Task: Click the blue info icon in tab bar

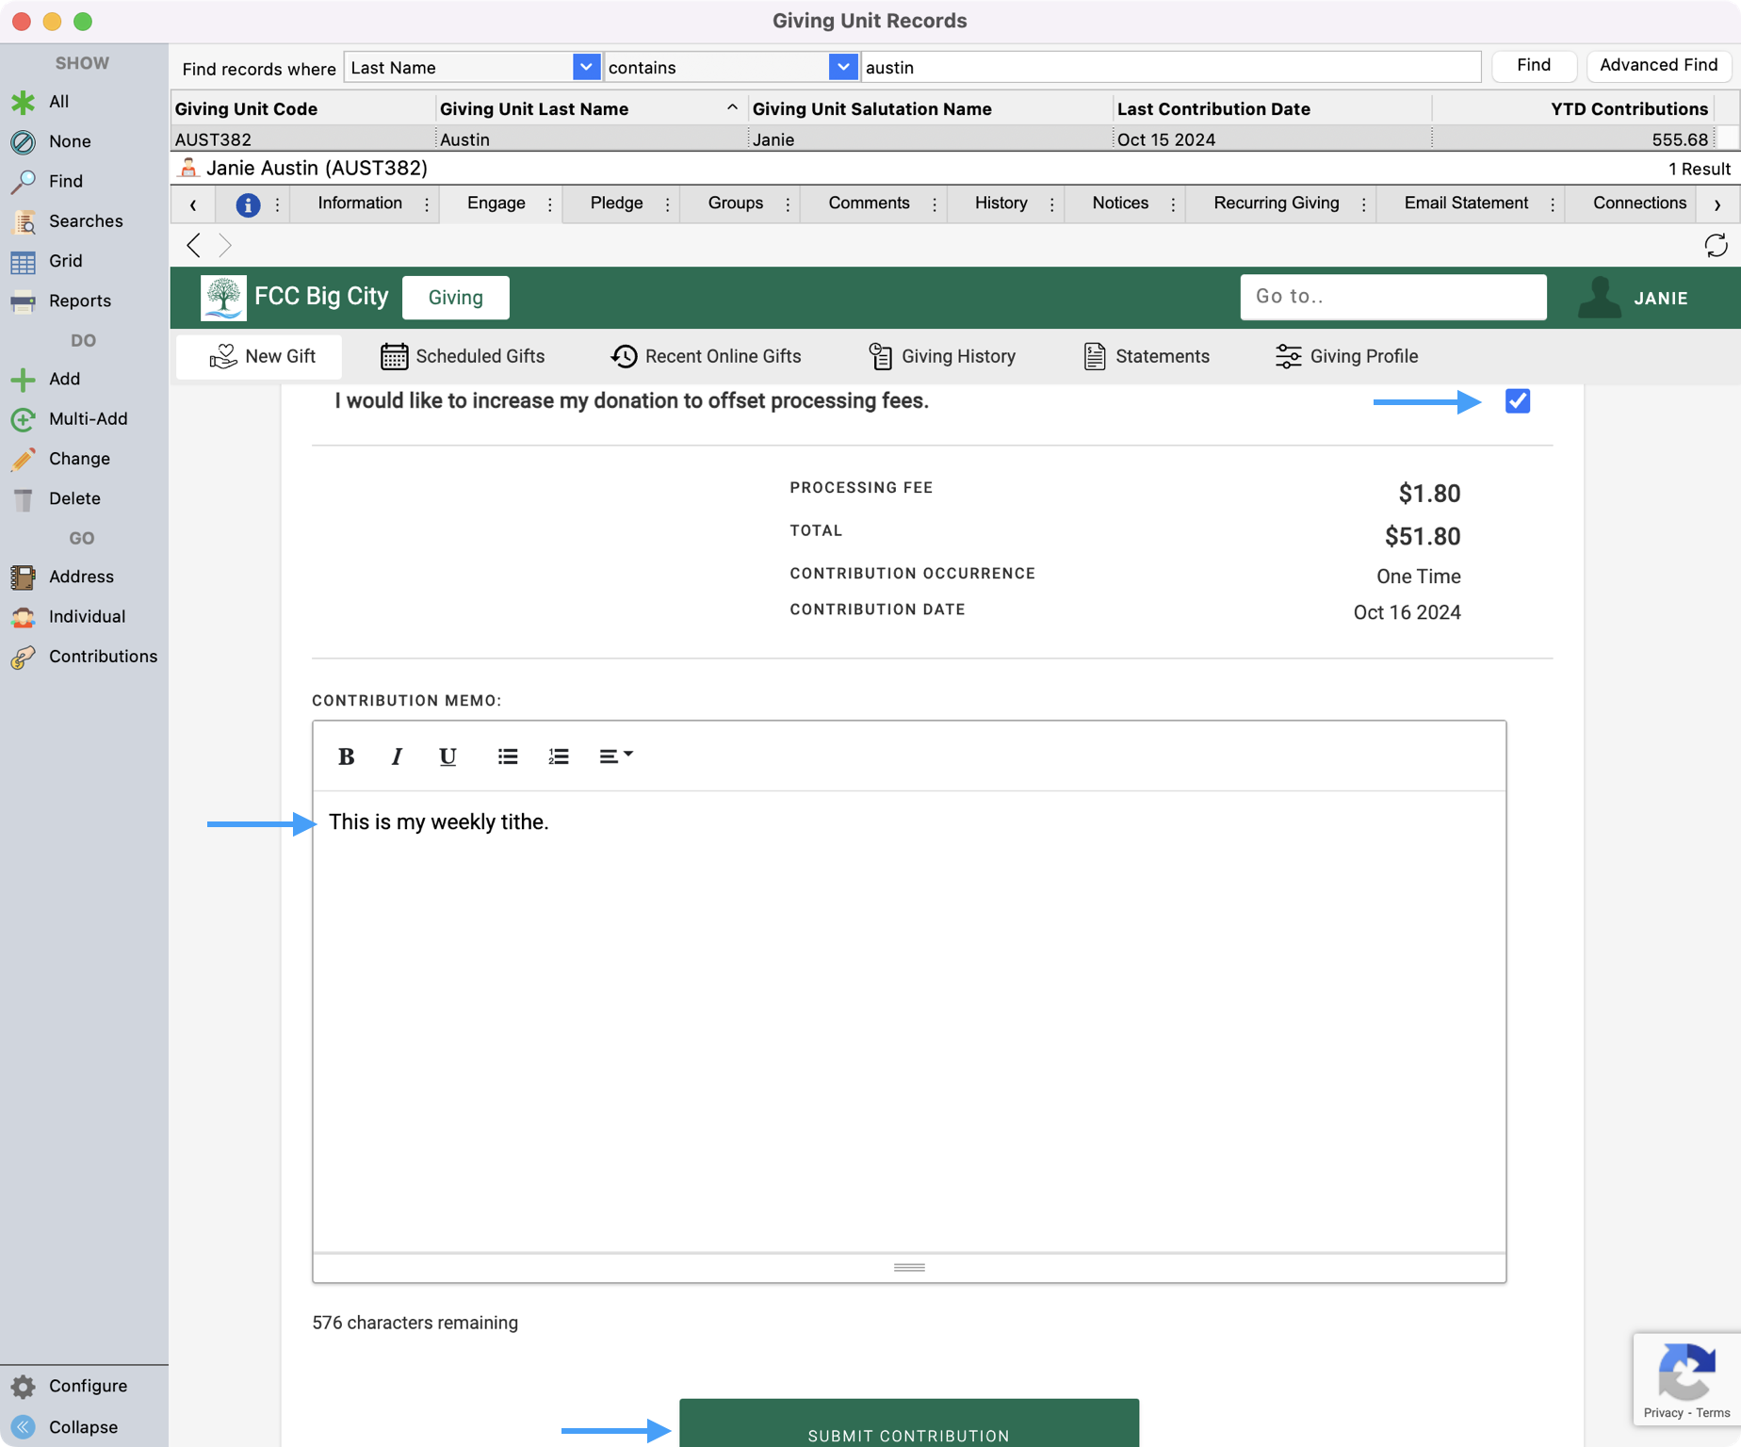Action: (248, 204)
